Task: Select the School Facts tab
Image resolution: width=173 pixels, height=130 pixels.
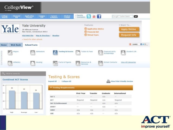Action: click(31, 45)
